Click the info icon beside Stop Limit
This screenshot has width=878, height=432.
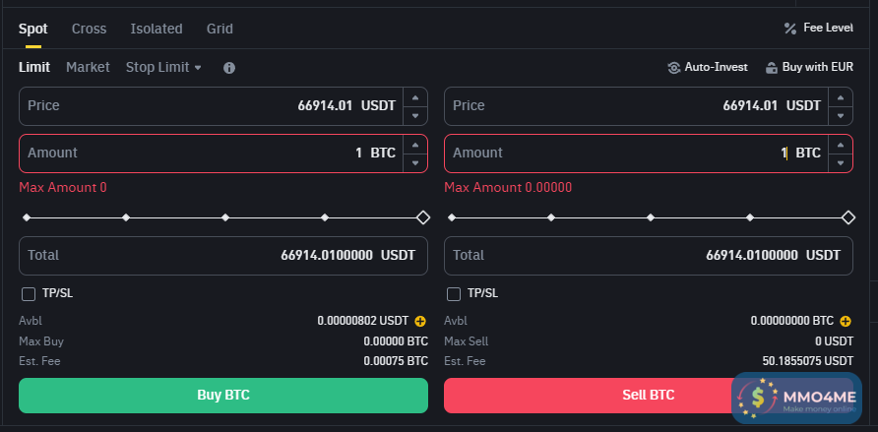pos(229,68)
